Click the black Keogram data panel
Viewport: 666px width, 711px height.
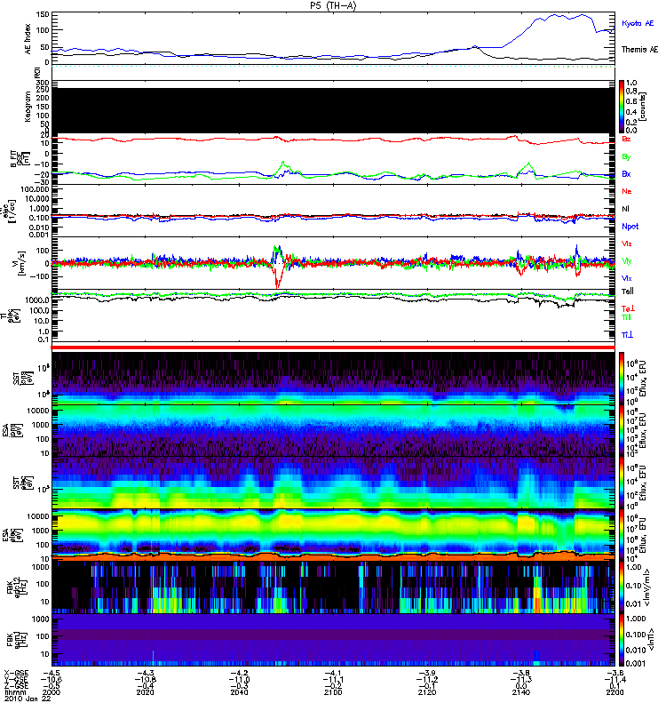point(334,110)
